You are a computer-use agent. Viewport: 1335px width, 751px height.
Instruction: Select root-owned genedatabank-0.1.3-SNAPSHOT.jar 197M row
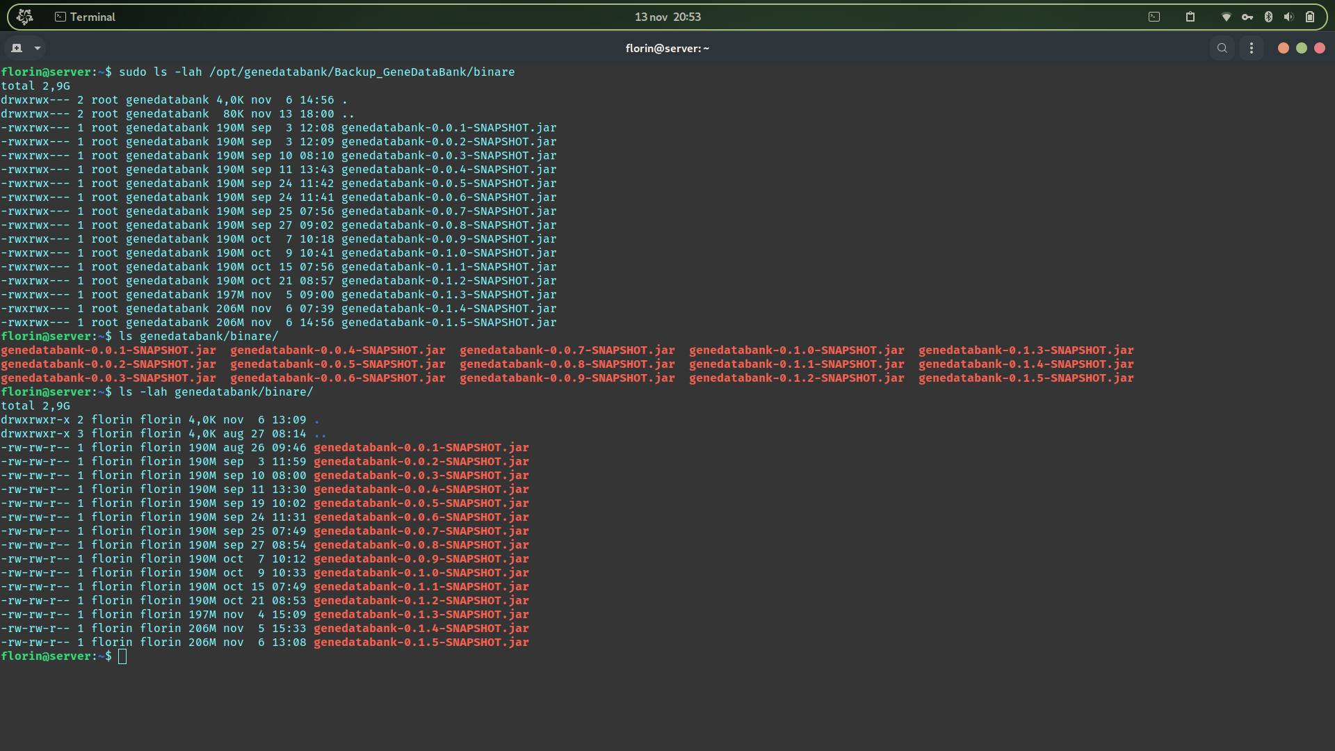(x=279, y=295)
